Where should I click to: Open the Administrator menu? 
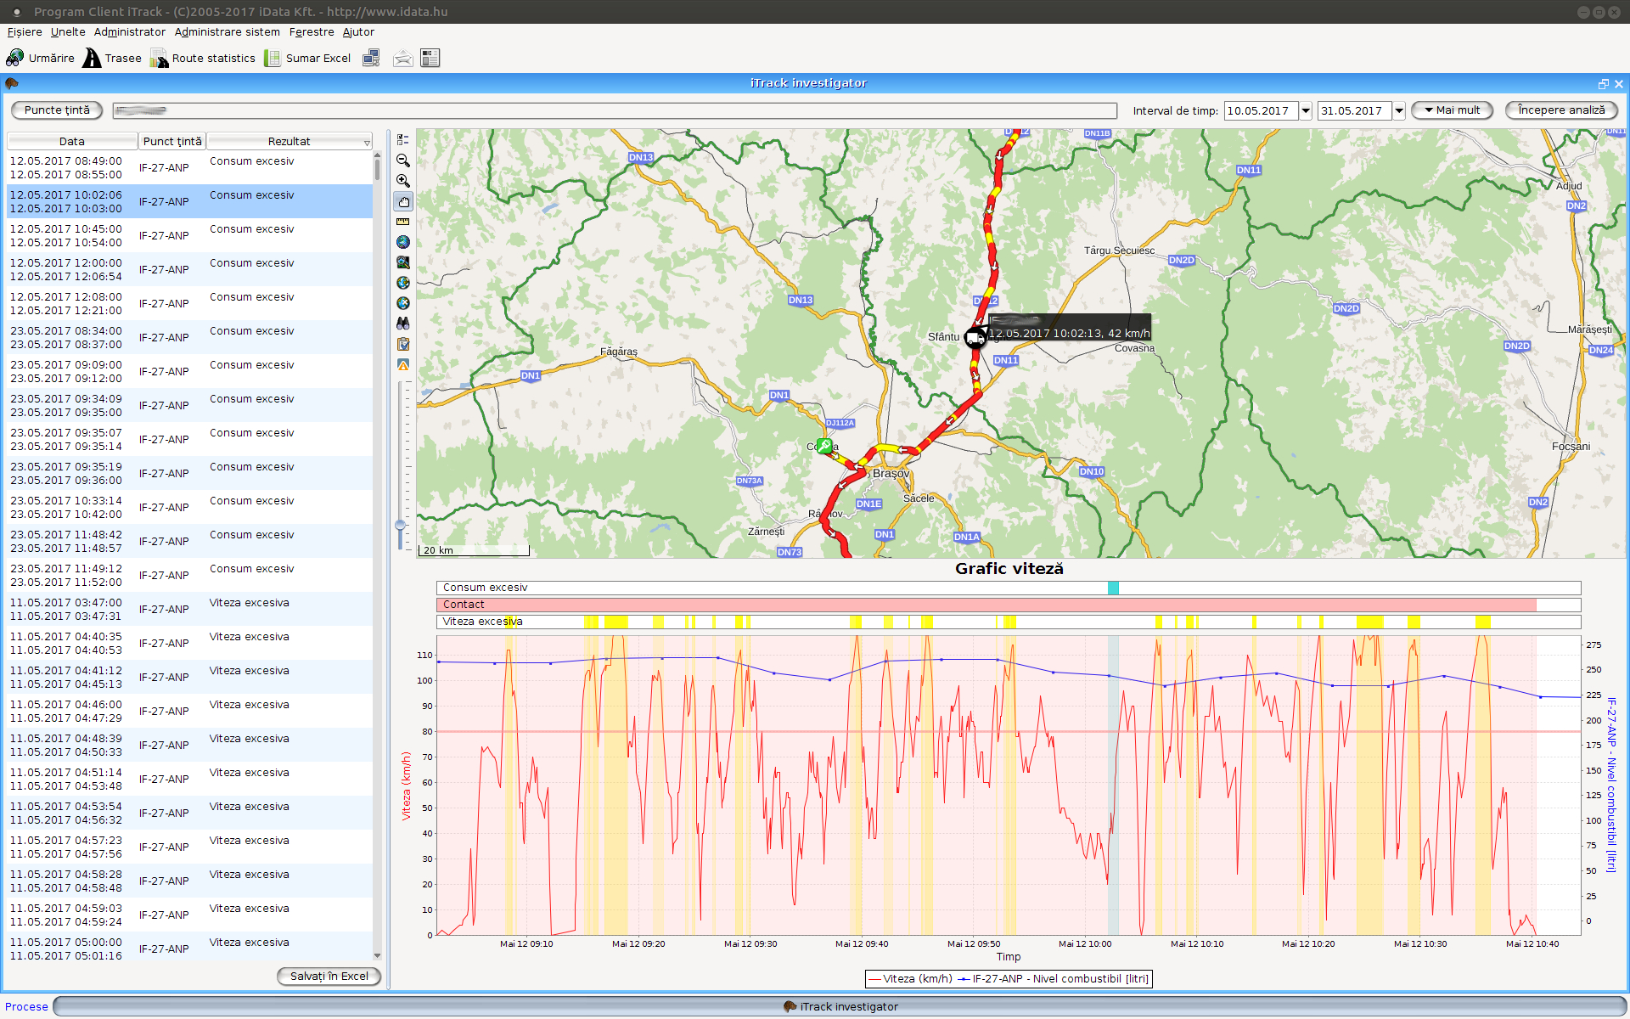coord(129,31)
